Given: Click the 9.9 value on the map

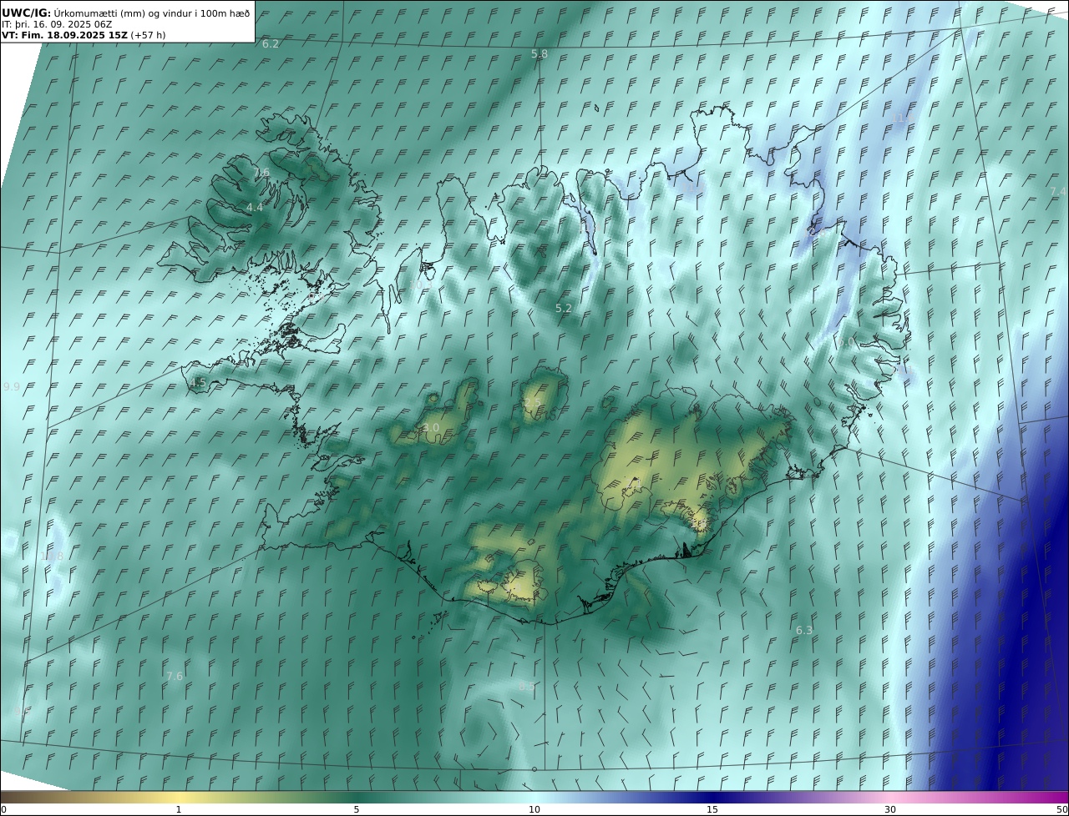Looking at the screenshot, I should click(x=12, y=387).
